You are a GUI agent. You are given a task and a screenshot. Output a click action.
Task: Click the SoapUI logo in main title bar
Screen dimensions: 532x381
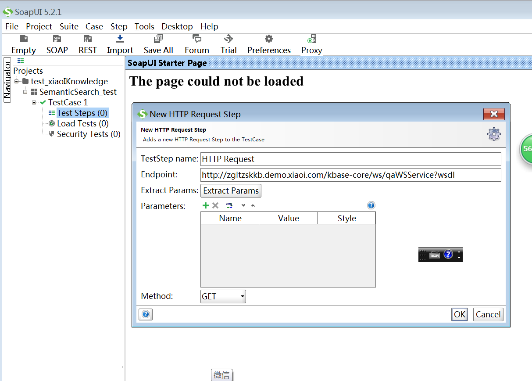coord(8,11)
